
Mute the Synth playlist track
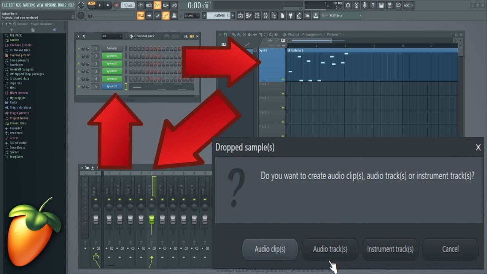point(283,79)
